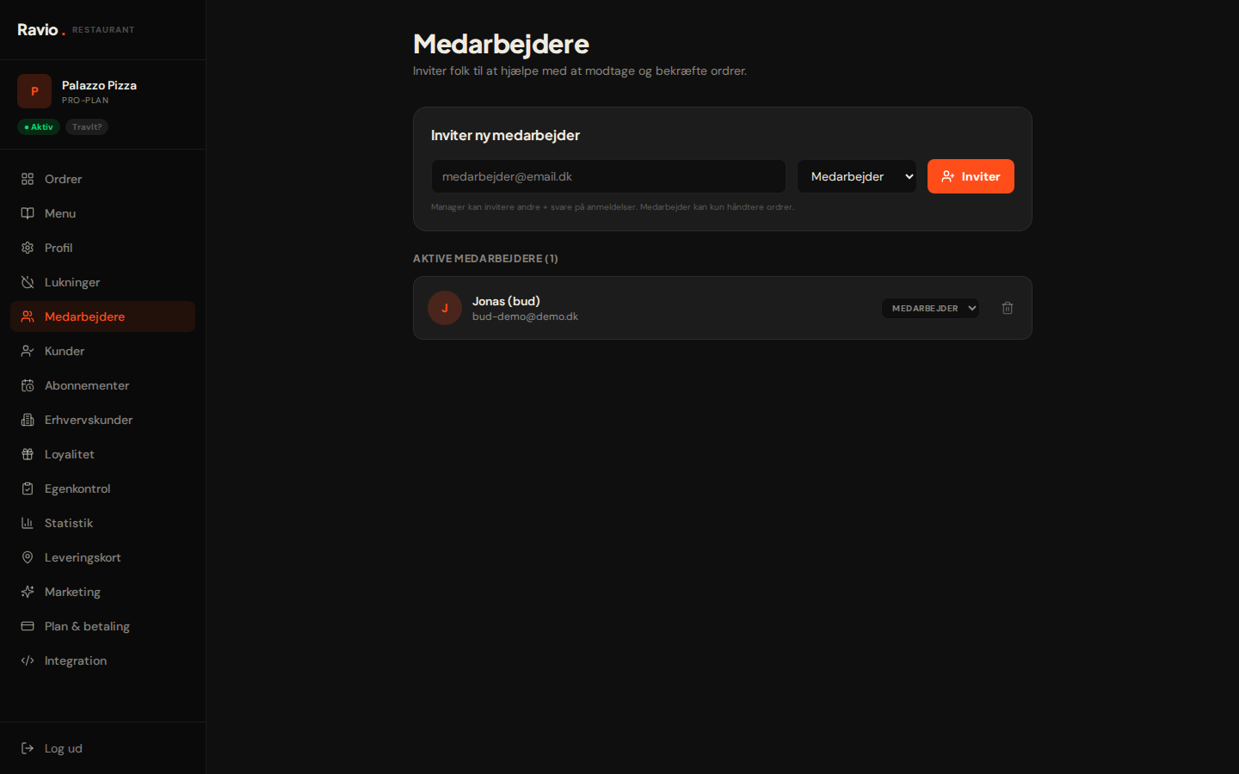Go to Abonnementer
1239x774 pixels.
102,385
